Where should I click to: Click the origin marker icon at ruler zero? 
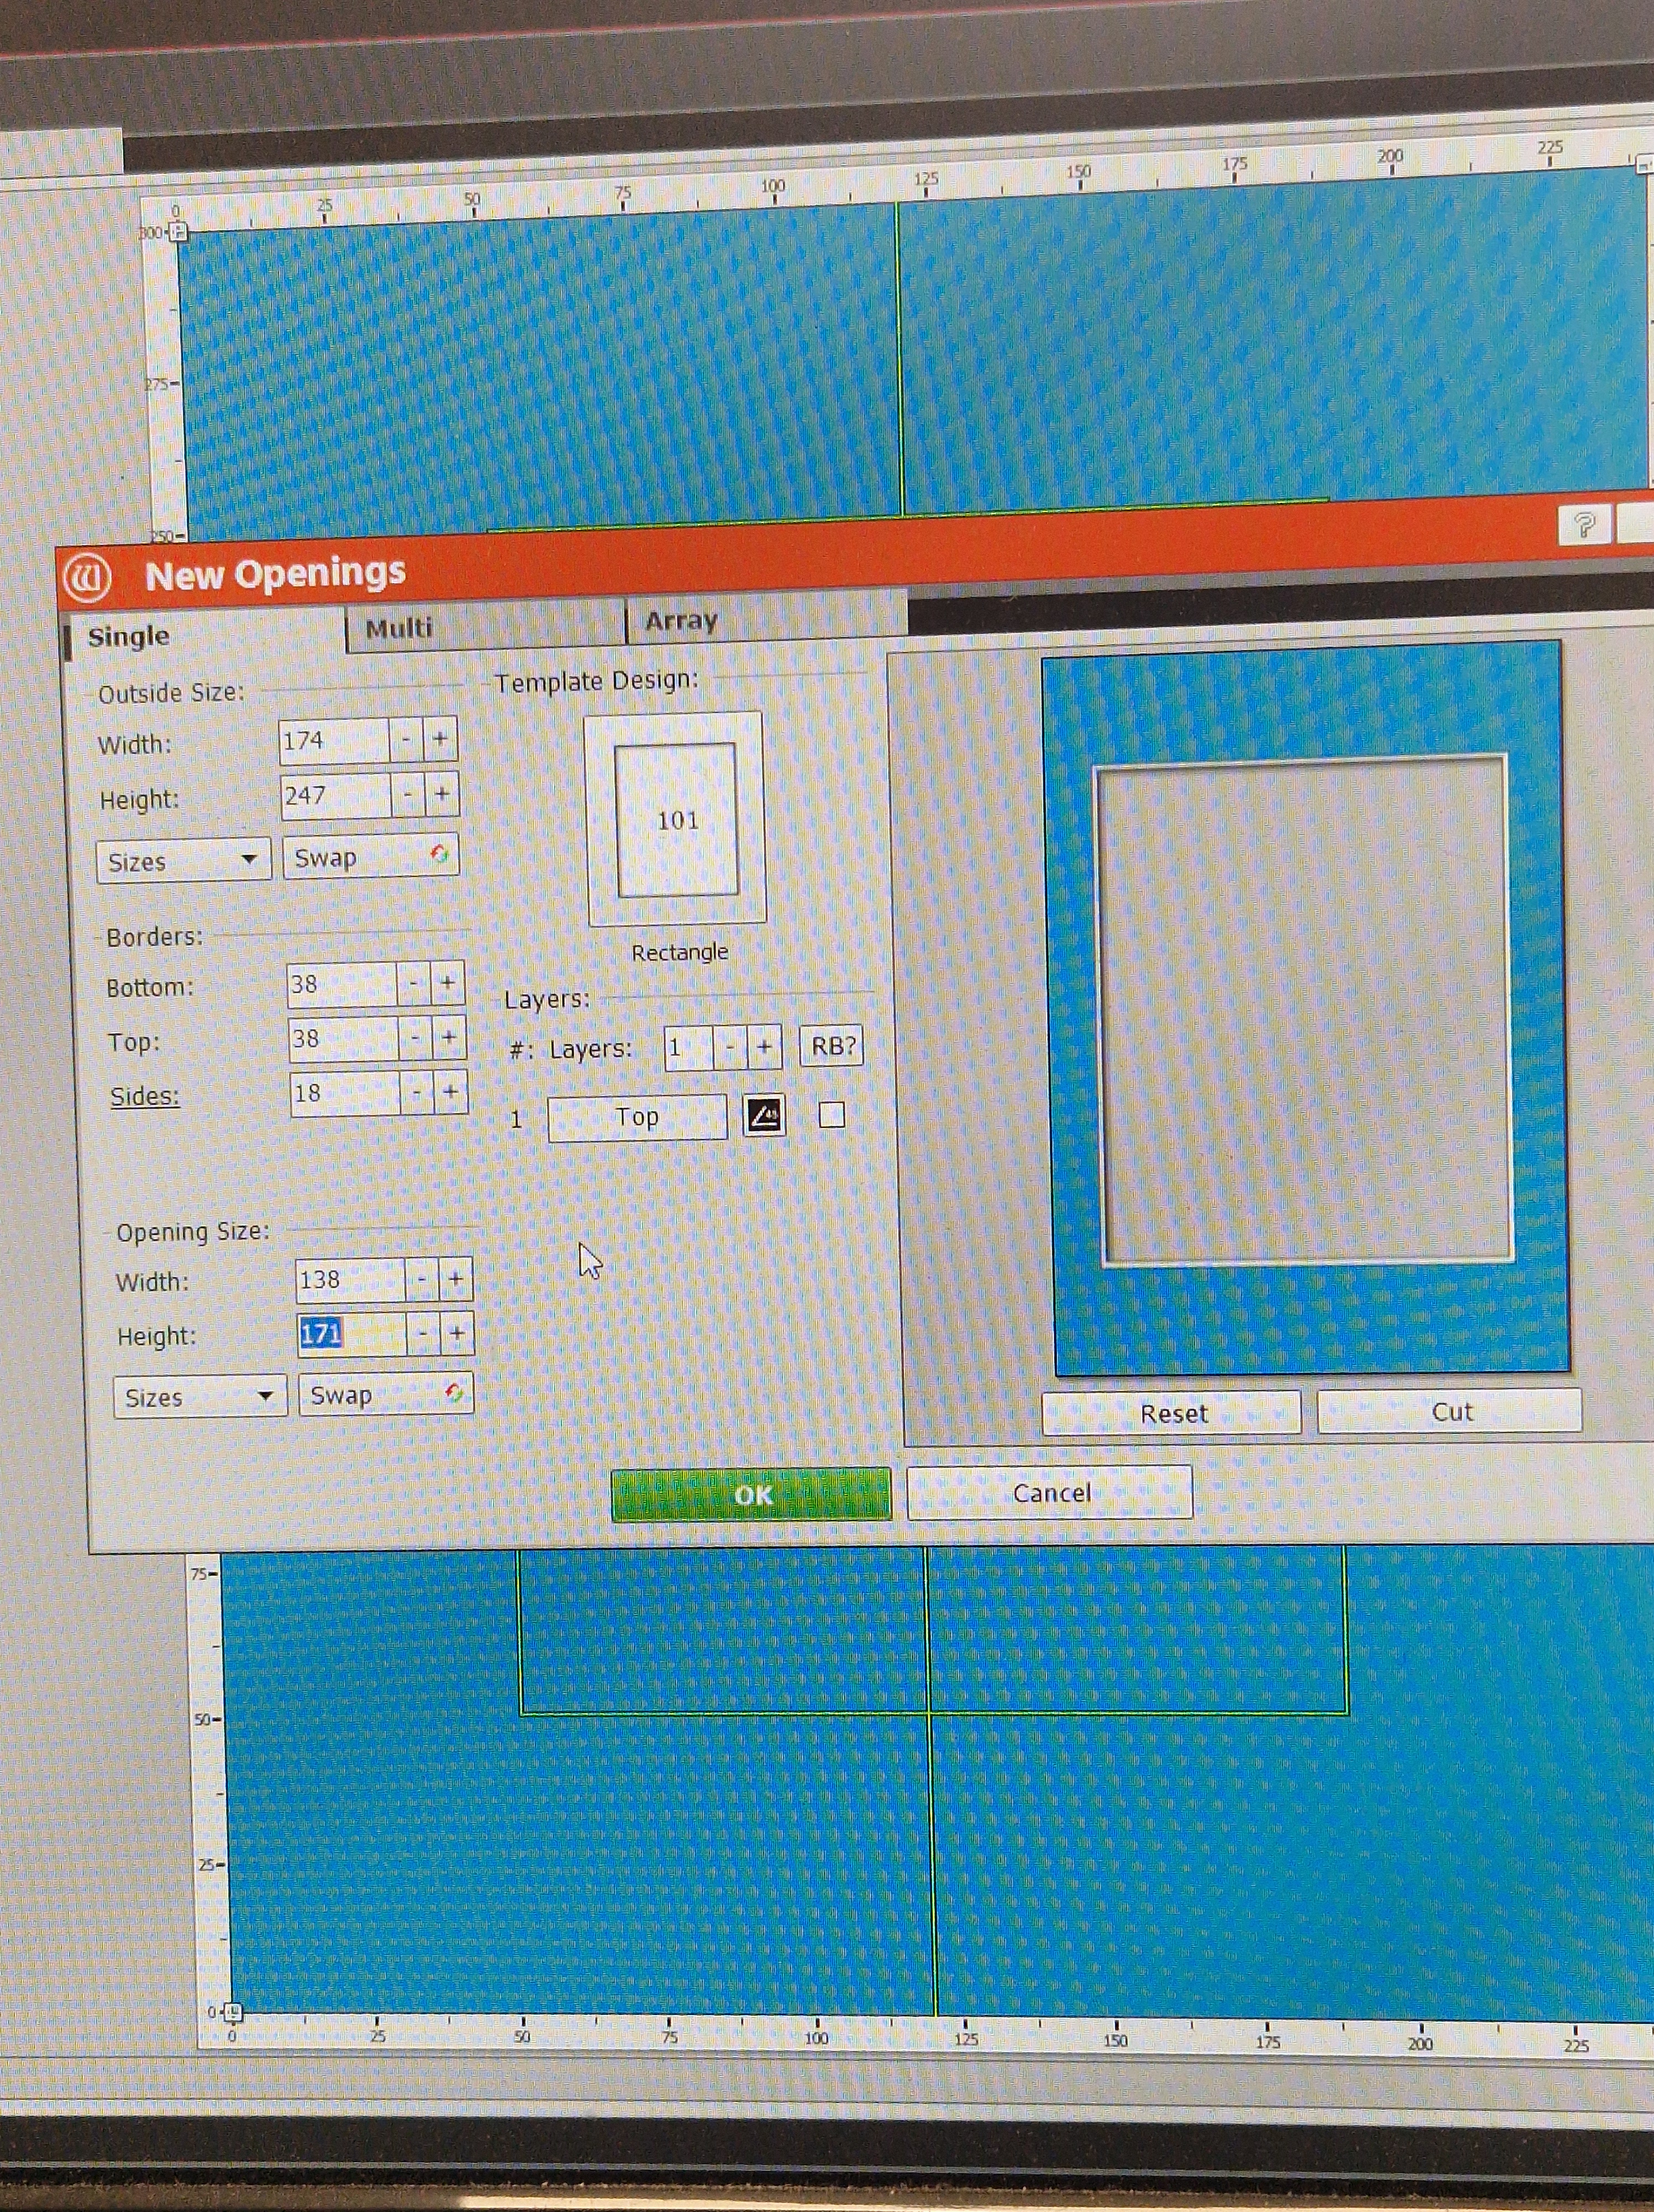[x=233, y=2011]
